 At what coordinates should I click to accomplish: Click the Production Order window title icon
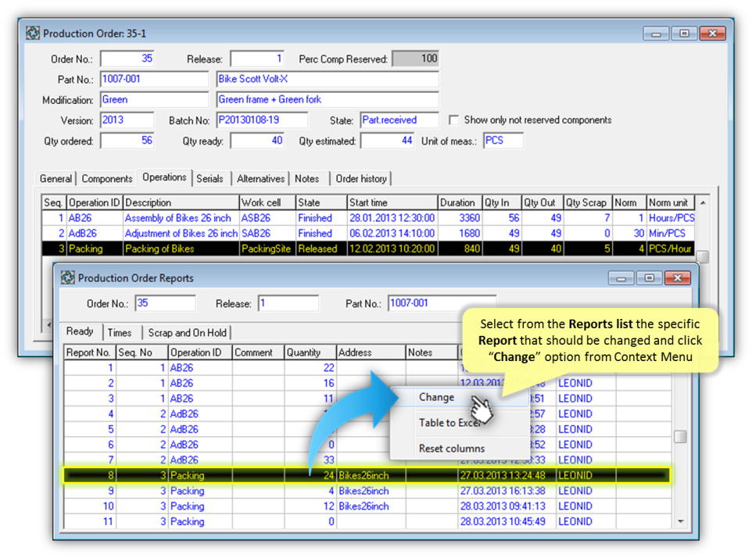pos(33,33)
